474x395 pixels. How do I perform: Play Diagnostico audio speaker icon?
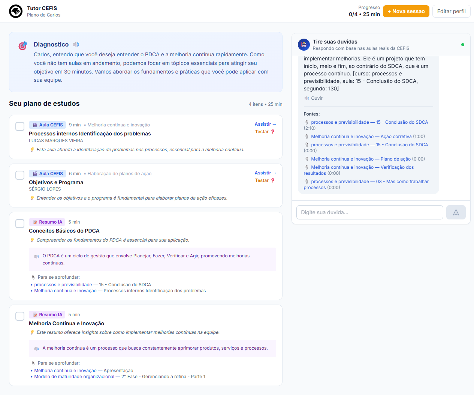pyautogui.click(x=76, y=44)
